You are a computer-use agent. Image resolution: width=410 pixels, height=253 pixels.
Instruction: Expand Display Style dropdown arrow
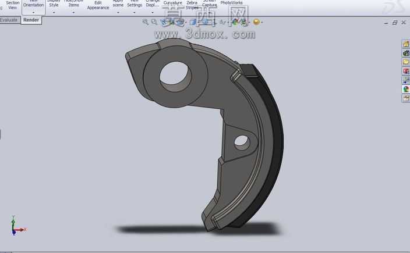point(54,13)
